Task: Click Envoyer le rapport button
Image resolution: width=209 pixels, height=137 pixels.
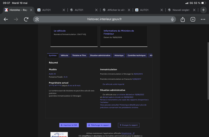Action: coord(129,125)
